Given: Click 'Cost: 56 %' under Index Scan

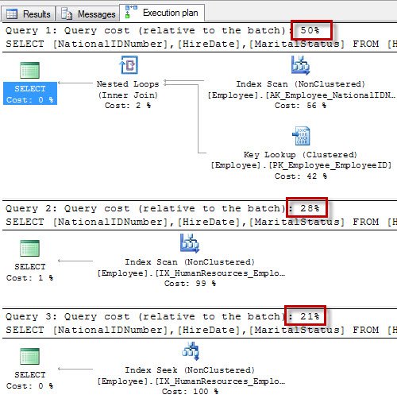Looking at the screenshot, I should [x=300, y=106].
